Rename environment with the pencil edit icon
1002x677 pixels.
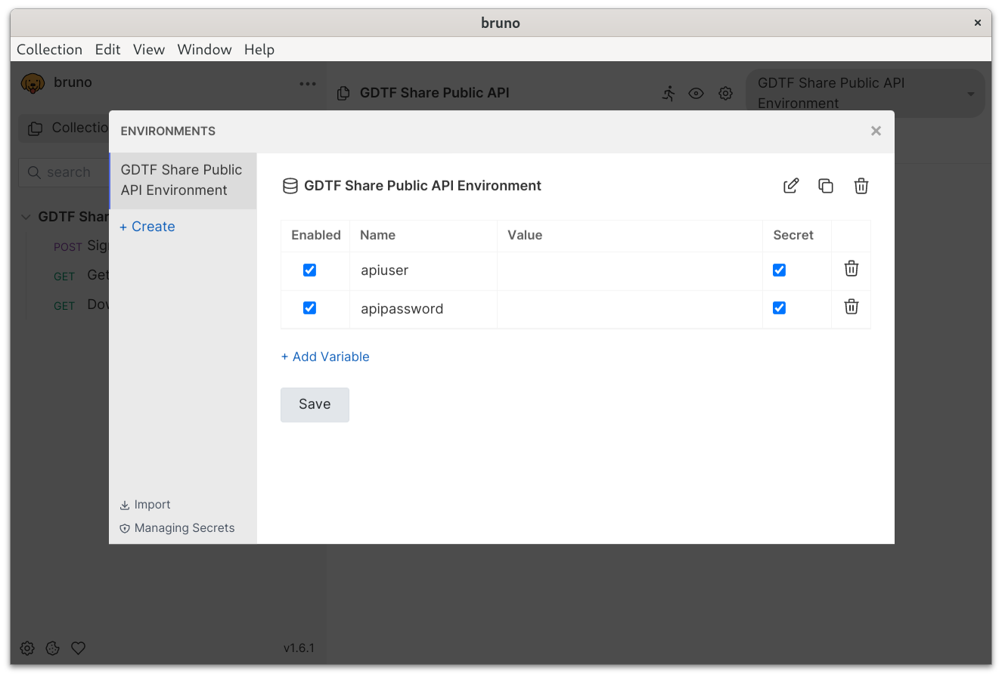tap(791, 186)
